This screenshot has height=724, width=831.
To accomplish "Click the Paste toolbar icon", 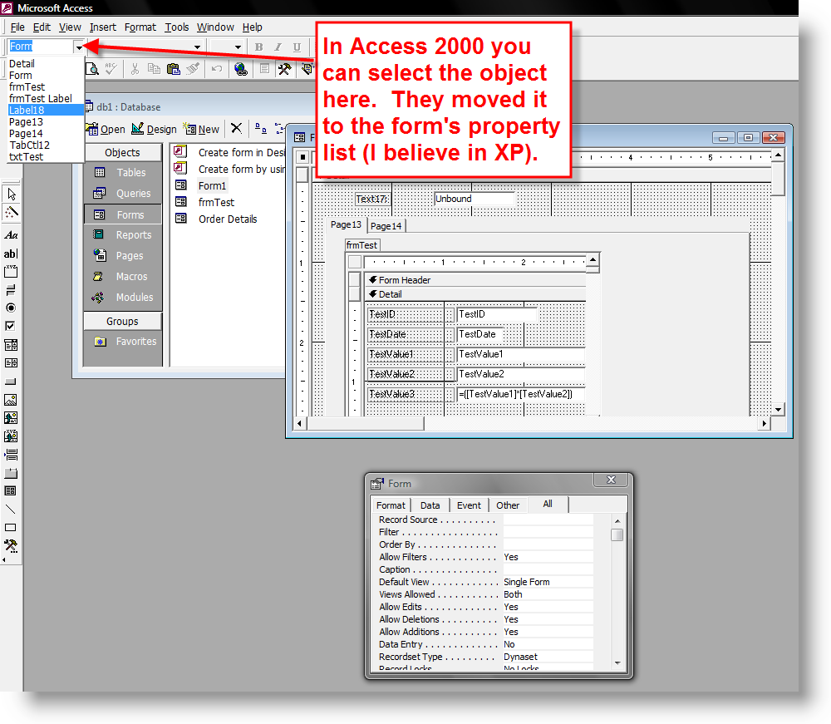I will tap(173, 69).
